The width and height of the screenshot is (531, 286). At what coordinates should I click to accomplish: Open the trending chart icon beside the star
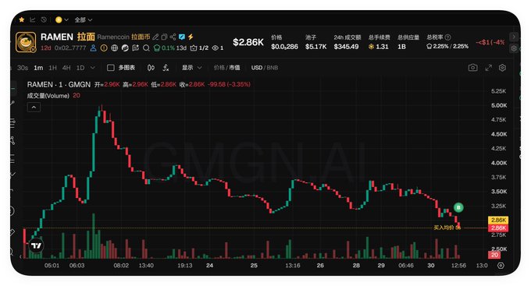pos(33,19)
